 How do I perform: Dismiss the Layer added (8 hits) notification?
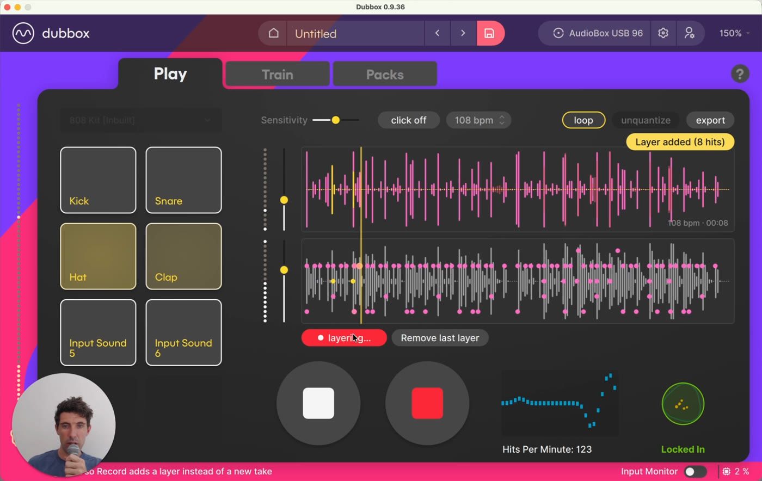(680, 142)
